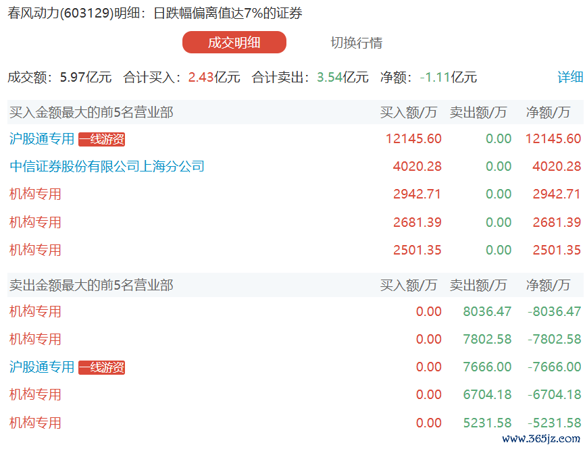Click the 一线游资 badge in sell list
The height and width of the screenshot is (449, 585).
(101, 367)
